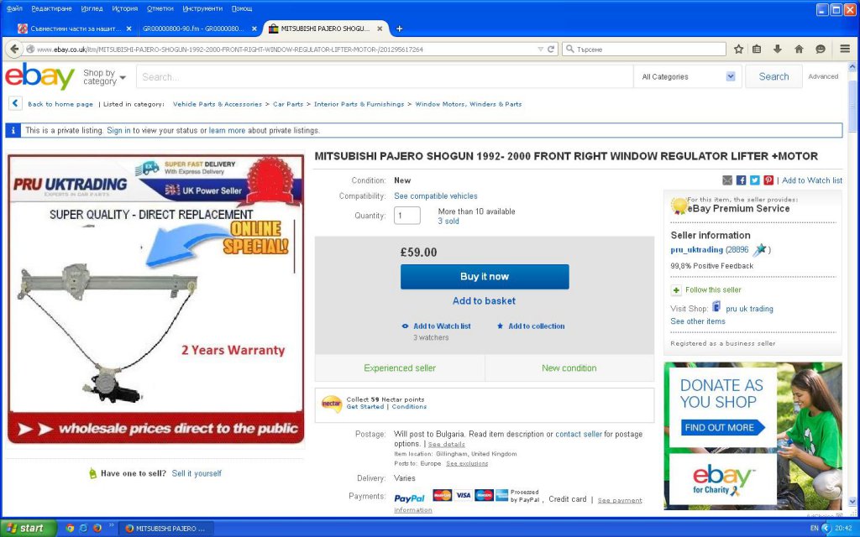The width and height of the screenshot is (860, 537).
Task: Click the Buy it now button
Action: click(x=485, y=277)
